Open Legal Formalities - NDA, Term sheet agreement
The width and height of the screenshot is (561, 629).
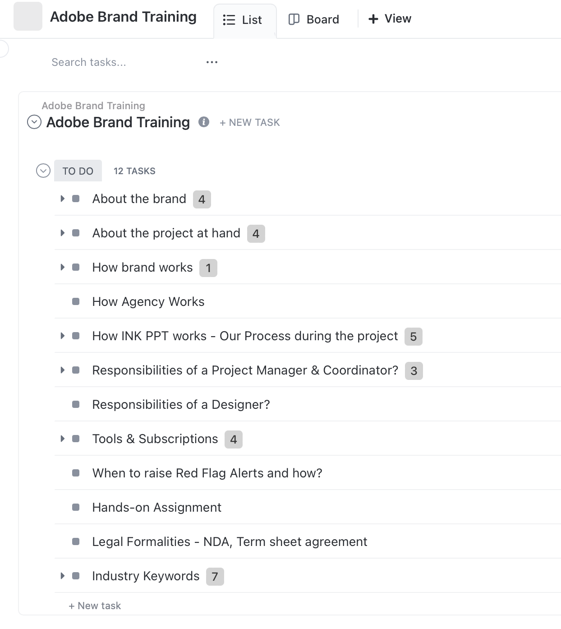pos(230,542)
